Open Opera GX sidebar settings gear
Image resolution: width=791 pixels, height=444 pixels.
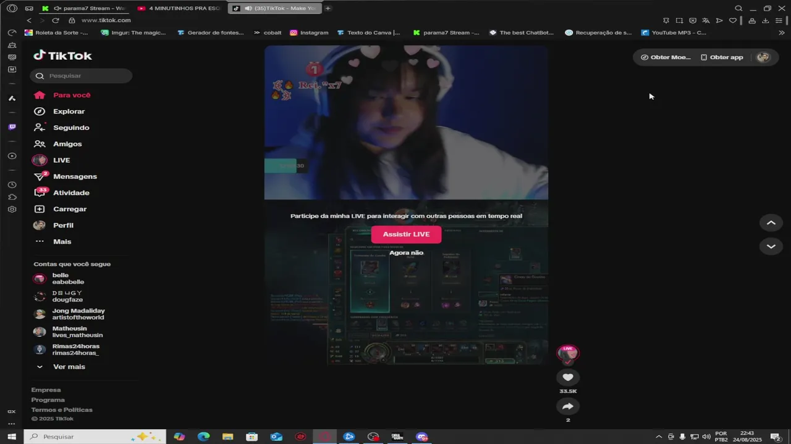tap(12, 209)
